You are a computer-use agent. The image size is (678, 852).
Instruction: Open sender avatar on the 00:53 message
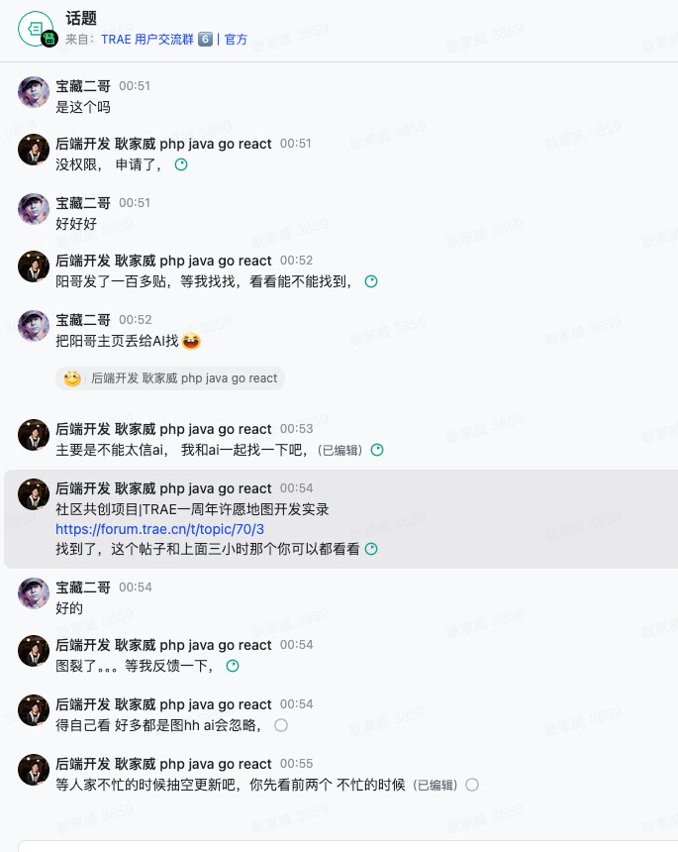pyautogui.click(x=34, y=435)
